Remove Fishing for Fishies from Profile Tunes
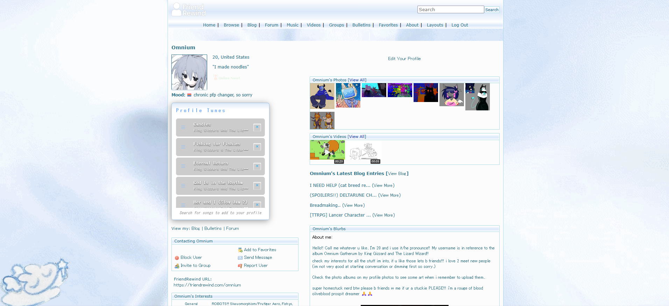This screenshot has height=306, width=669. tap(257, 147)
